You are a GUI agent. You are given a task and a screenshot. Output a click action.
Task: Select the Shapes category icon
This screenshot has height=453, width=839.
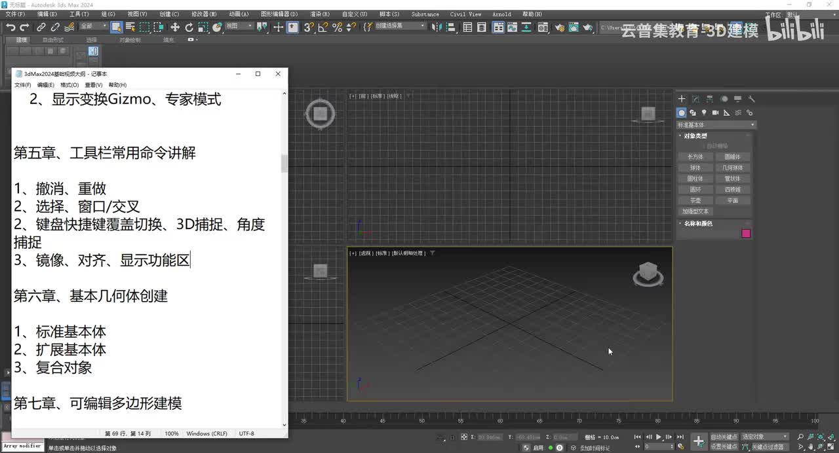pyautogui.click(x=693, y=113)
